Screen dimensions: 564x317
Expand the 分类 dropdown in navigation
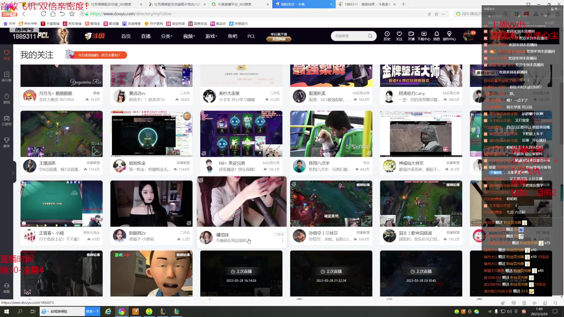[x=167, y=36]
